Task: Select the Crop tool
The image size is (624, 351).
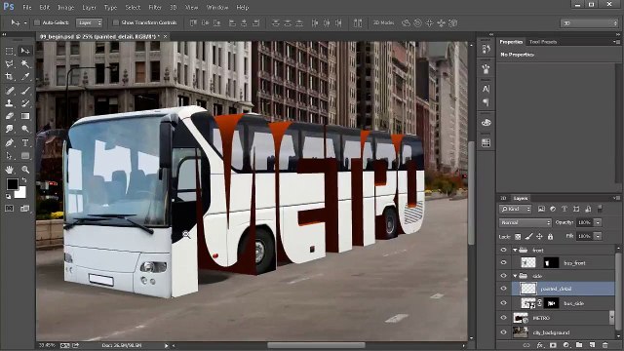Action: coord(9,76)
